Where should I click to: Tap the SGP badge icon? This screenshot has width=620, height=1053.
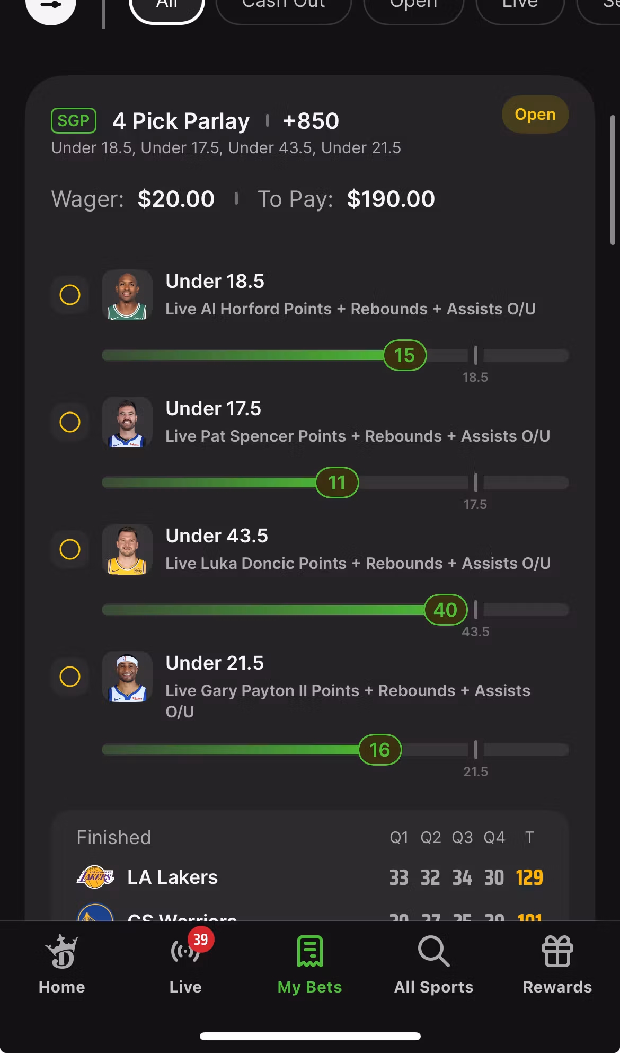(x=74, y=121)
